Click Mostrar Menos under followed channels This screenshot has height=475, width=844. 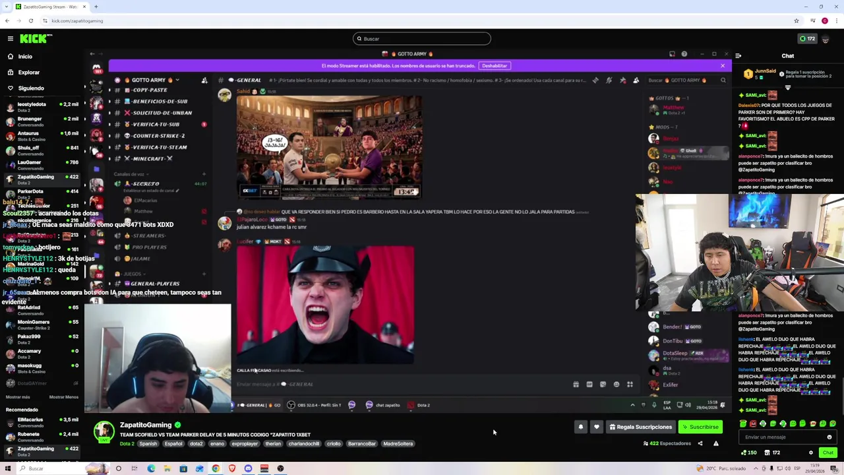tap(64, 397)
